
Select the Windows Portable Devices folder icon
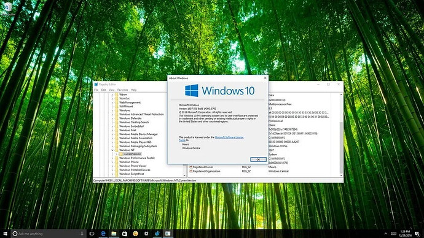pos(117,170)
